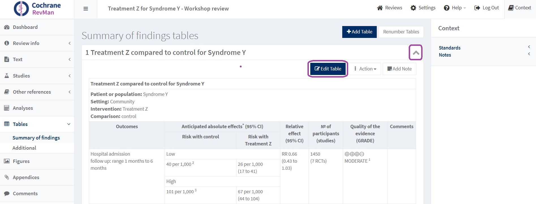536x204 pixels.
Task: Toggle the Context panel button
Action: (x=520, y=8)
